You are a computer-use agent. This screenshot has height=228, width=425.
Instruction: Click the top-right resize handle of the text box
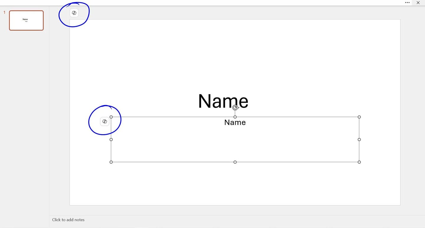click(x=359, y=117)
